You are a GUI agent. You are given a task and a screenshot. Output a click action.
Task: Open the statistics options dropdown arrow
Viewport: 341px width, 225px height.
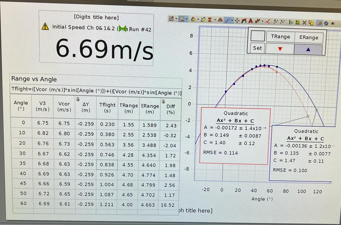215,20
